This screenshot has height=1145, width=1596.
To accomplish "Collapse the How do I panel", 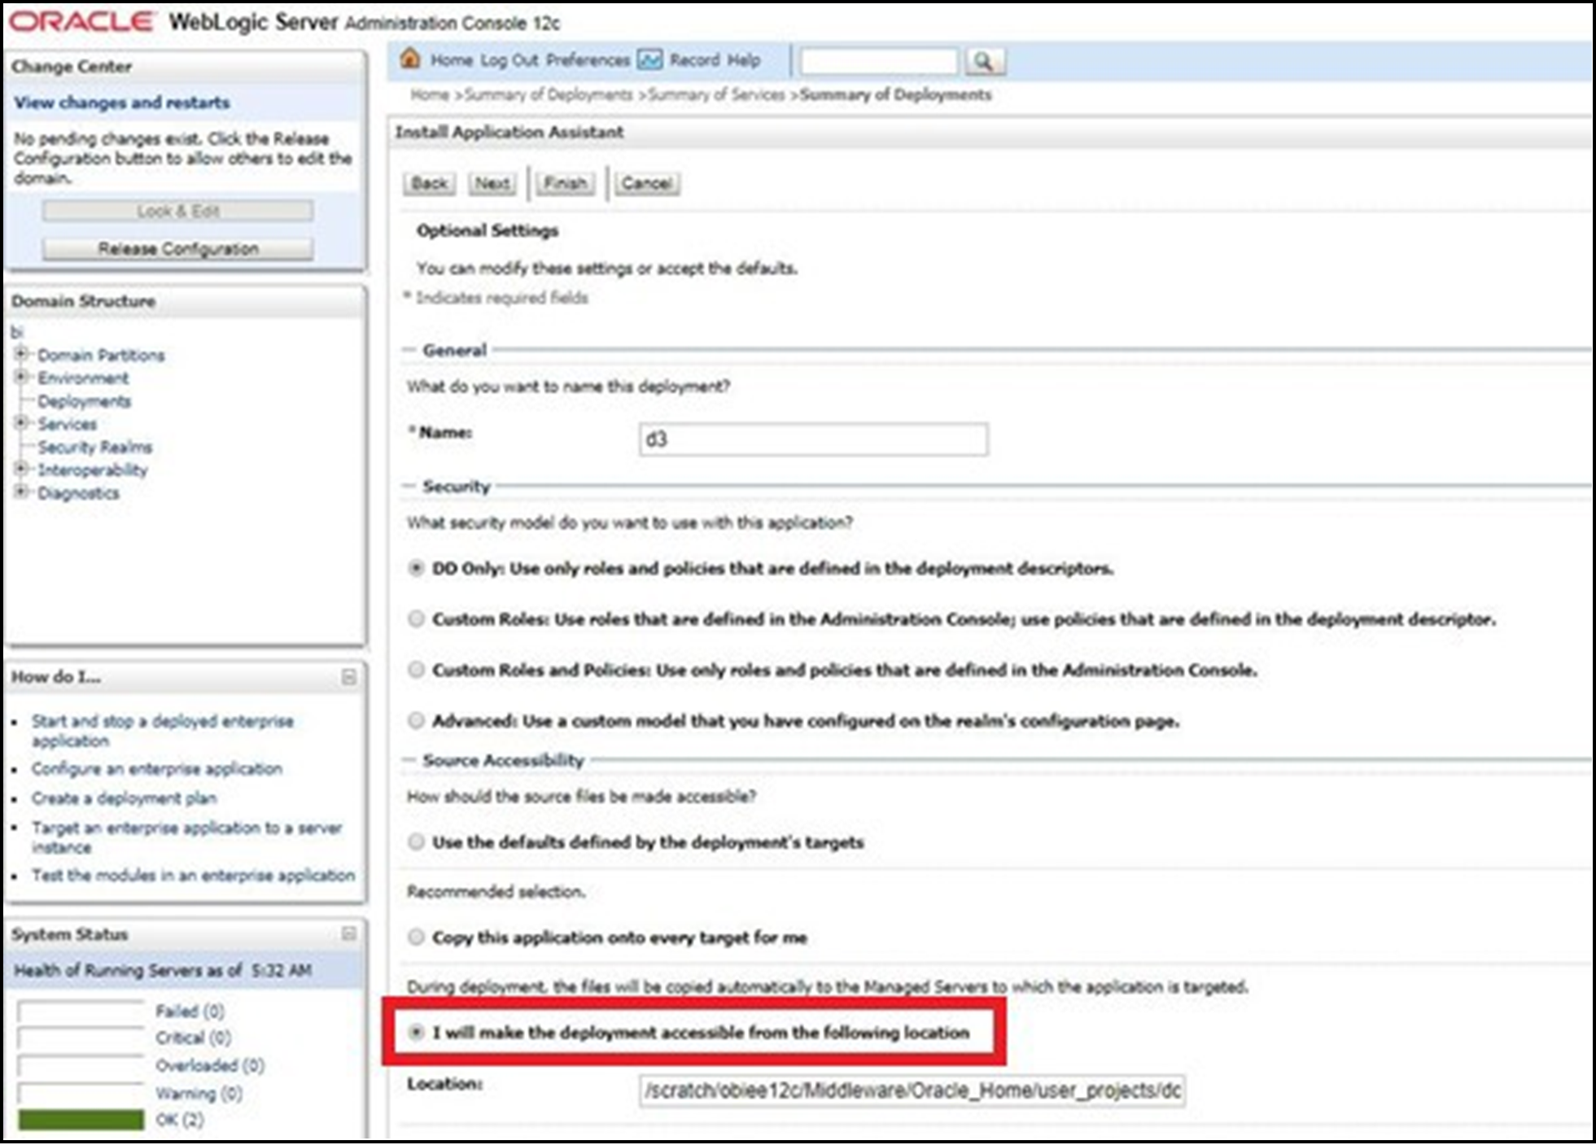I will 349,677.
